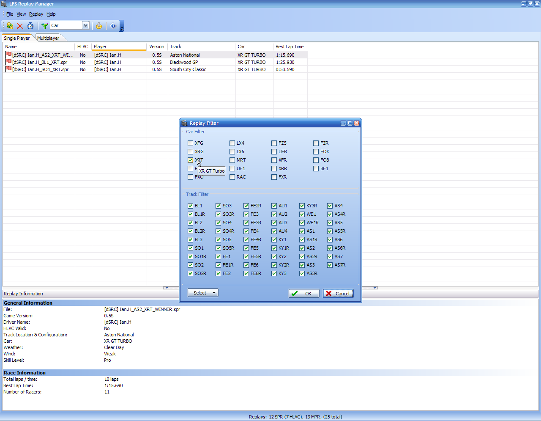The height and width of the screenshot is (421, 541).
Task: Sort by the HLVC column header
Action: (83, 47)
